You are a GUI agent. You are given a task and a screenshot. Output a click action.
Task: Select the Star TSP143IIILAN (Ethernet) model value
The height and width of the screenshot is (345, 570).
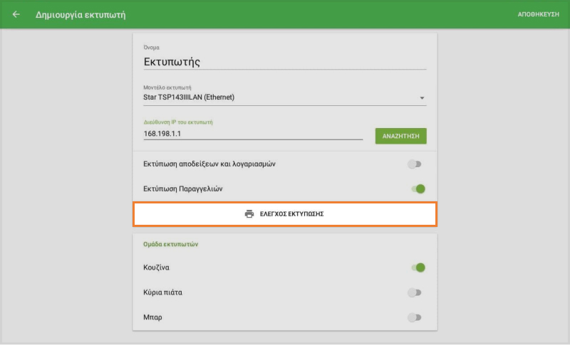click(x=190, y=97)
